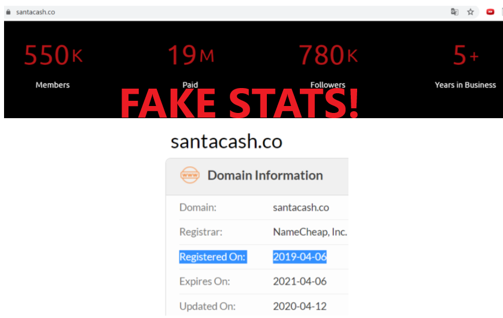Bookmark page with the star icon
This screenshot has width=503, height=318.
click(470, 12)
